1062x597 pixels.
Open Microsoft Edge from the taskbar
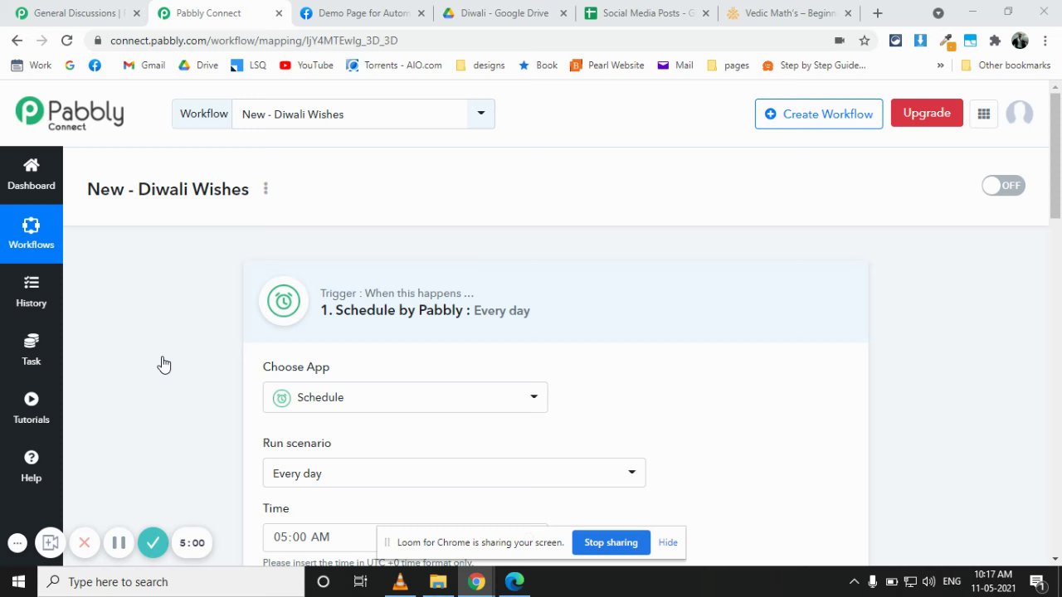click(x=514, y=581)
